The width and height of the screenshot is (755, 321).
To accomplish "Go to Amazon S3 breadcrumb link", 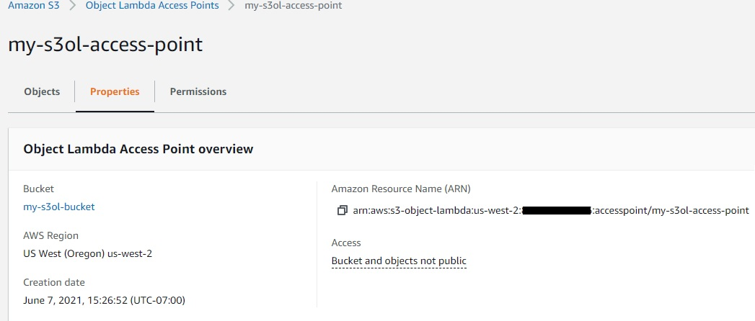I will (x=34, y=6).
